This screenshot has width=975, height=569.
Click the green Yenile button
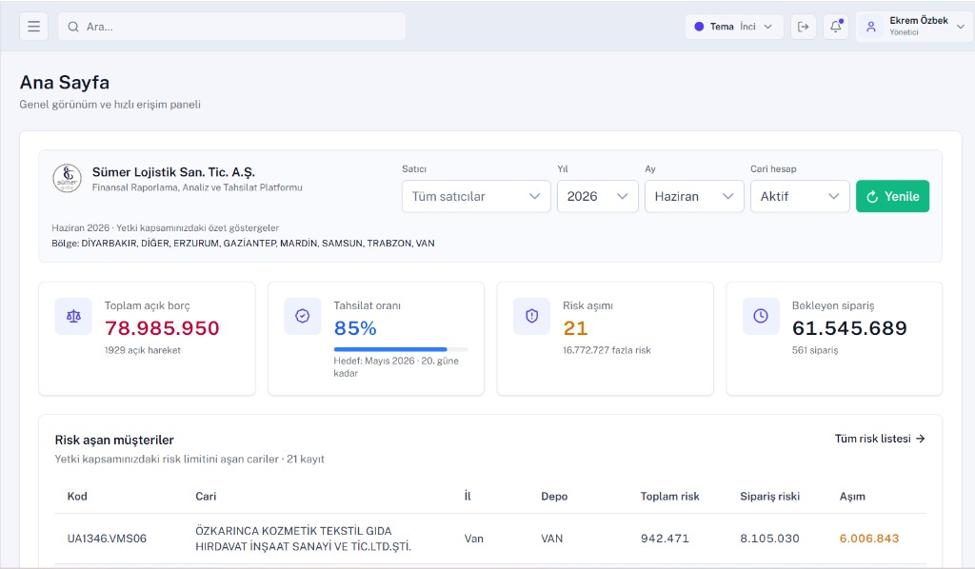(x=892, y=196)
